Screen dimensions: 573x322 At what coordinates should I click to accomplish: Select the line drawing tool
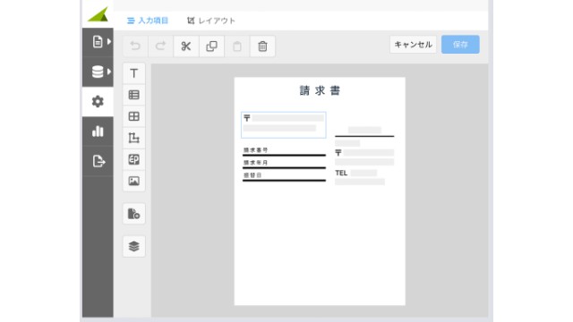coord(134,138)
